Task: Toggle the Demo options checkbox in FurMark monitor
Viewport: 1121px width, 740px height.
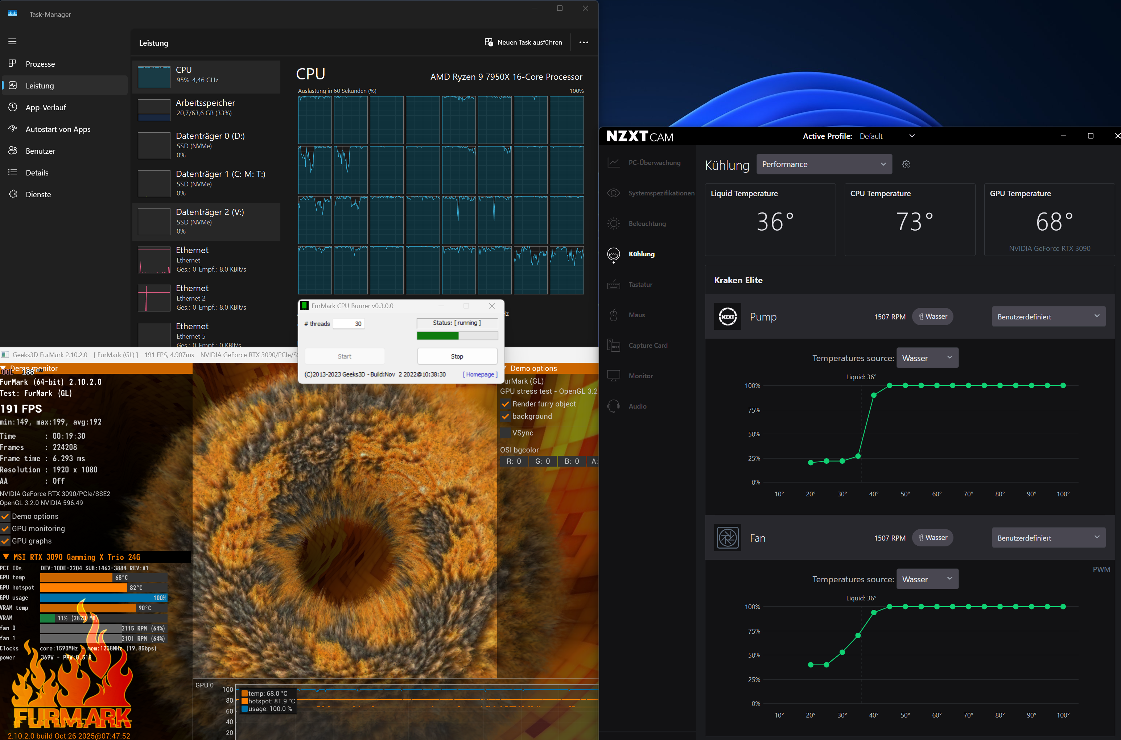Action: (x=5, y=516)
